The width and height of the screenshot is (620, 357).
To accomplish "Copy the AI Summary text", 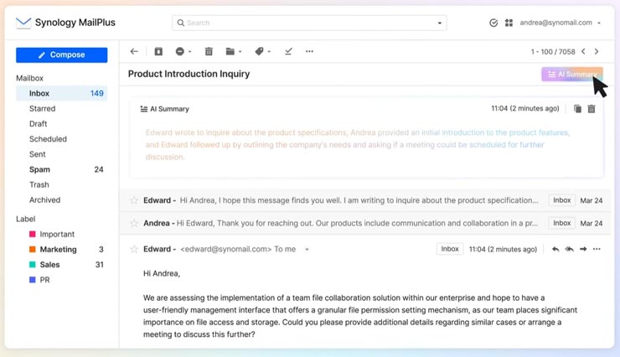I will [x=577, y=109].
